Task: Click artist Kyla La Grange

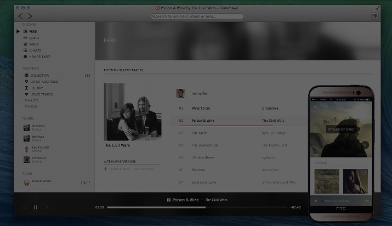Action: [x=274, y=133]
